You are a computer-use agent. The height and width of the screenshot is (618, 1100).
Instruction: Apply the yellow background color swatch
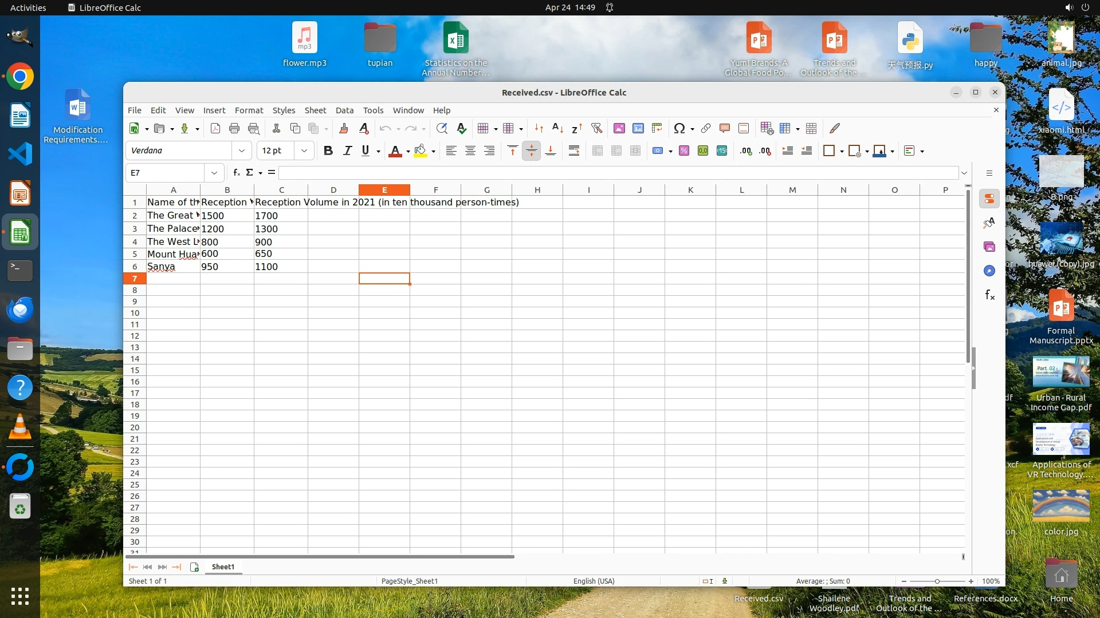click(x=421, y=150)
